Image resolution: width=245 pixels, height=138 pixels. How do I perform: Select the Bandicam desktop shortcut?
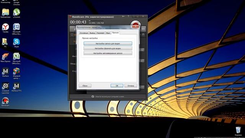coord(5,102)
